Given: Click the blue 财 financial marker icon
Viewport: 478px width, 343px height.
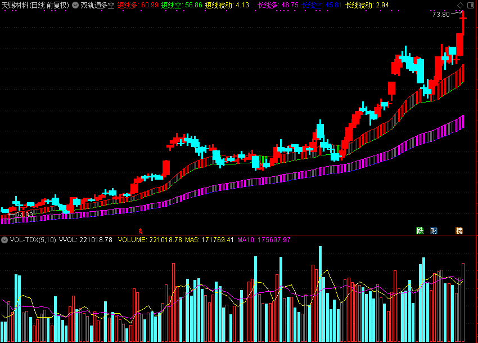Looking at the screenshot, I should 434,230.
